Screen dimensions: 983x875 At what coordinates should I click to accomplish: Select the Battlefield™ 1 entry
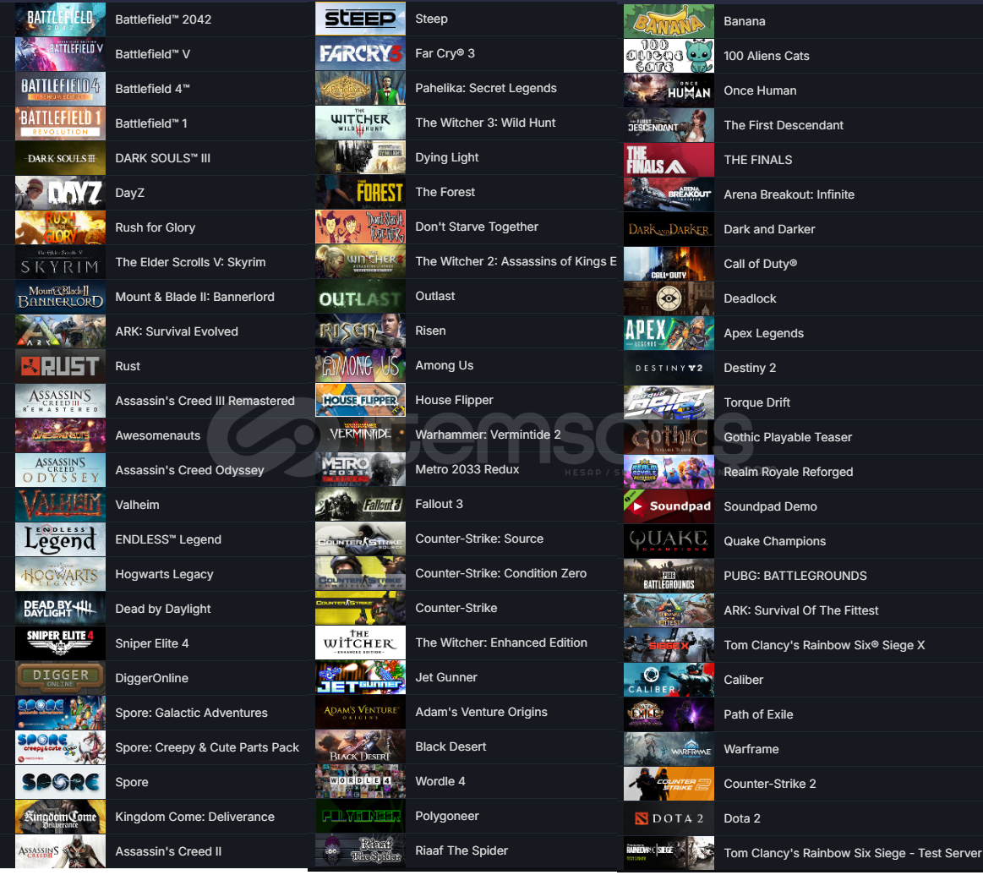point(151,123)
